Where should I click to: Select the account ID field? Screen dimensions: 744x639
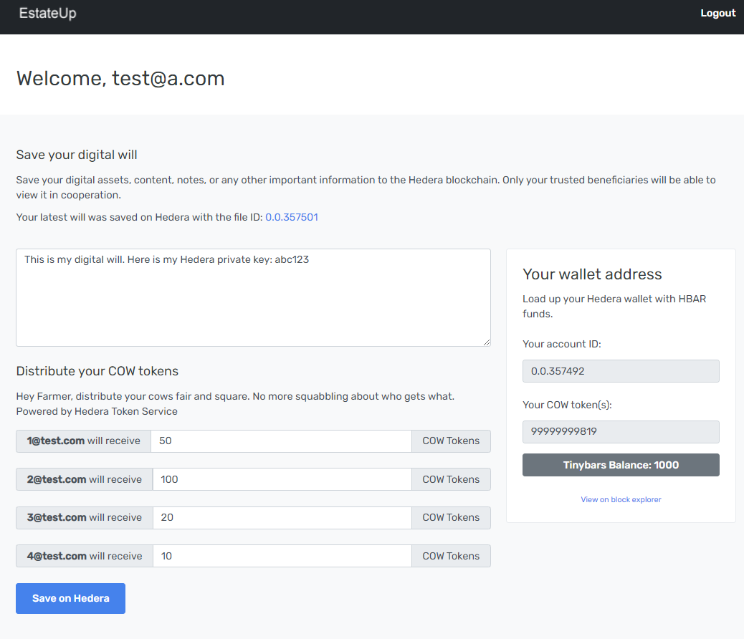click(x=621, y=371)
